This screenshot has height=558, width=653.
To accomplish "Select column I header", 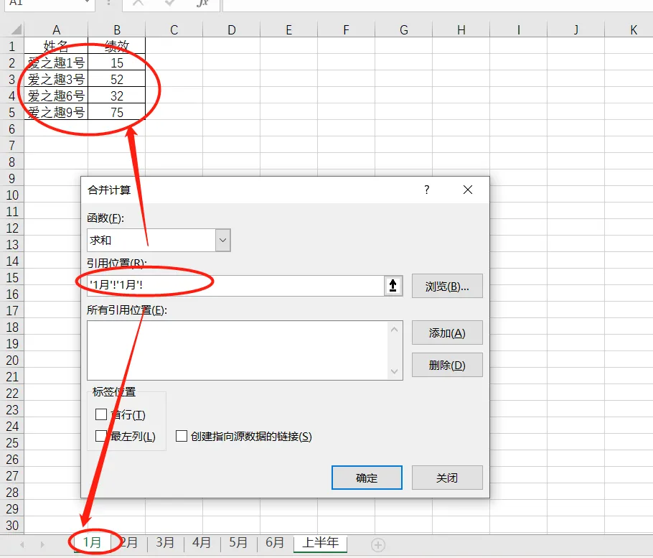I will tap(519, 29).
